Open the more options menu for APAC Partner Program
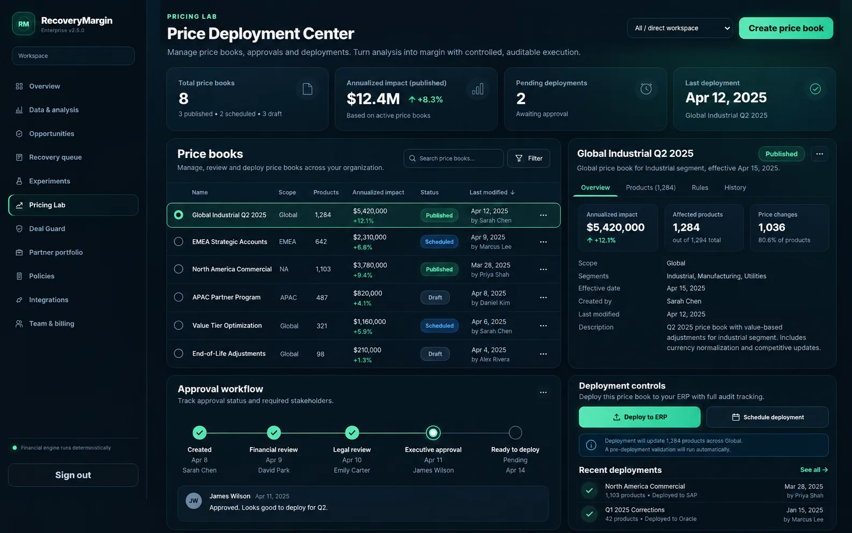This screenshot has height=533, width=852. 543,298
